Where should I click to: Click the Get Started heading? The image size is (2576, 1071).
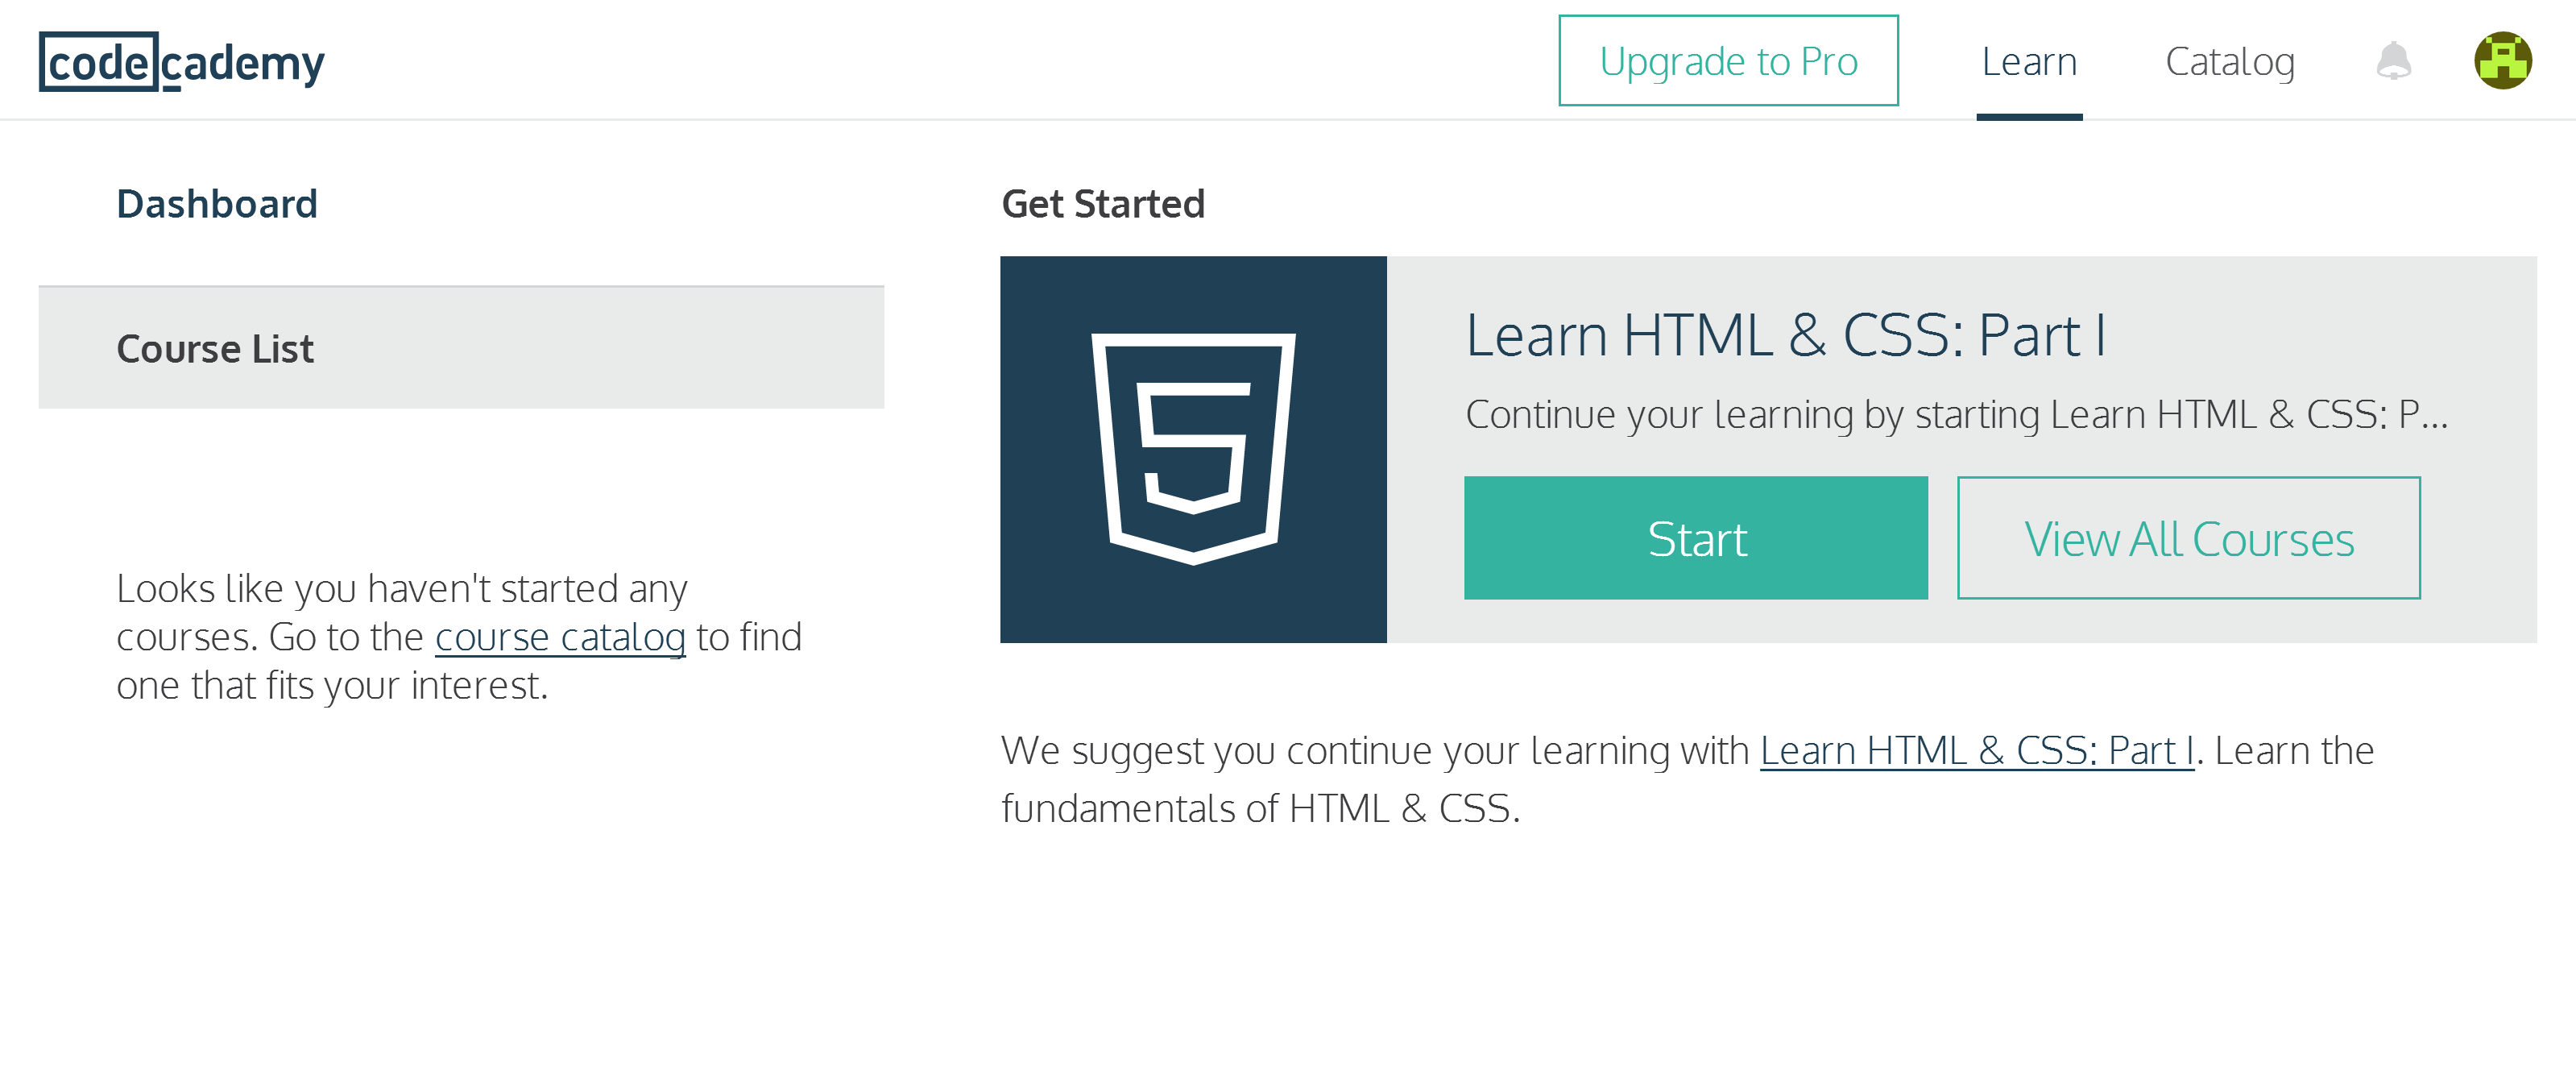pos(1103,204)
